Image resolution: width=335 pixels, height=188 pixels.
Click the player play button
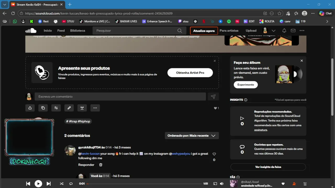38,184
